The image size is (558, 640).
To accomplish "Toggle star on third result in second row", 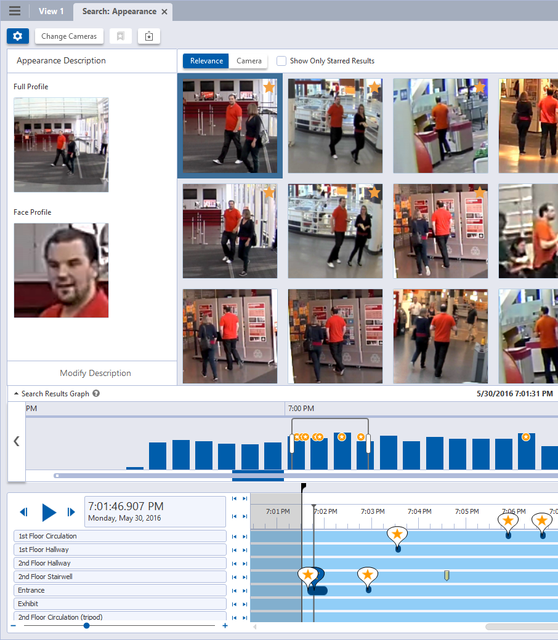I will click(x=480, y=192).
